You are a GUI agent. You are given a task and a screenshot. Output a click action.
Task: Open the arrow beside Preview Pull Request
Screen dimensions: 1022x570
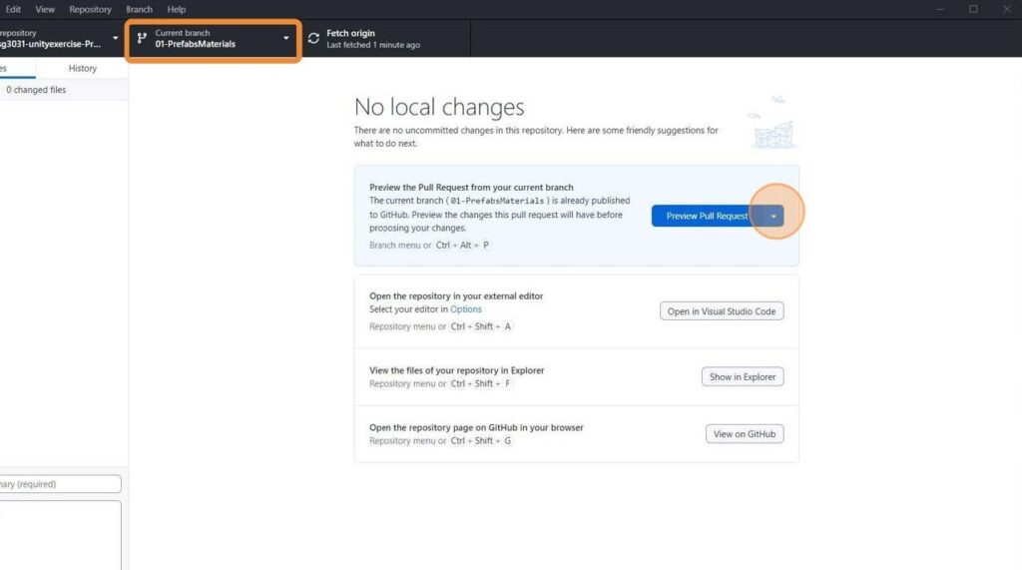(x=773, y=216)
